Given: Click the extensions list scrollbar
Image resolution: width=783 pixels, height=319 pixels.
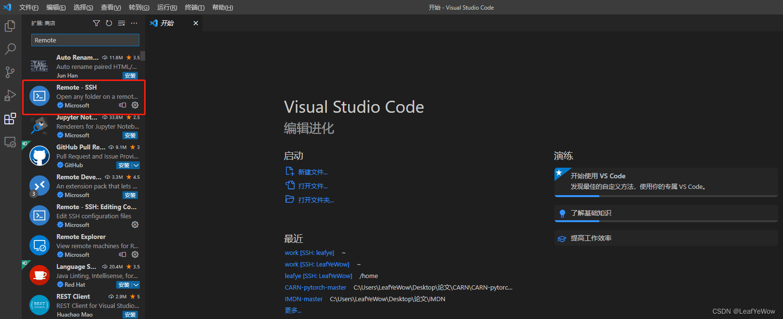Looking at the screenshot, I should pyautogui.click(x=143, y=56).
